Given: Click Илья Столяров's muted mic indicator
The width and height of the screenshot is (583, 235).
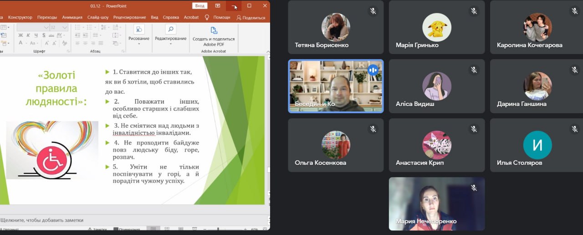Looking at the screenshot, I should tap(574, 129).
